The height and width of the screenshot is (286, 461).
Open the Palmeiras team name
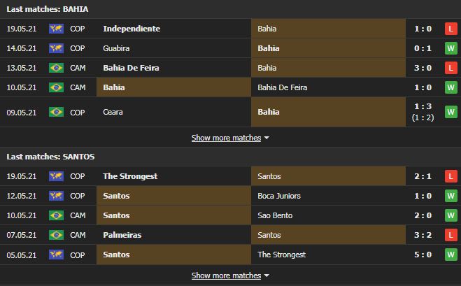[122, 235]
